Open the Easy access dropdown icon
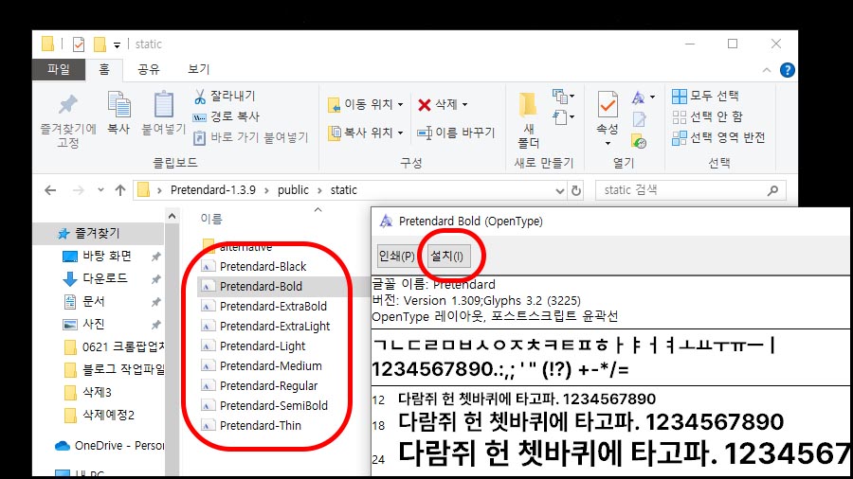Viewport: 853px width, 479px height. [x=563, y=117]
